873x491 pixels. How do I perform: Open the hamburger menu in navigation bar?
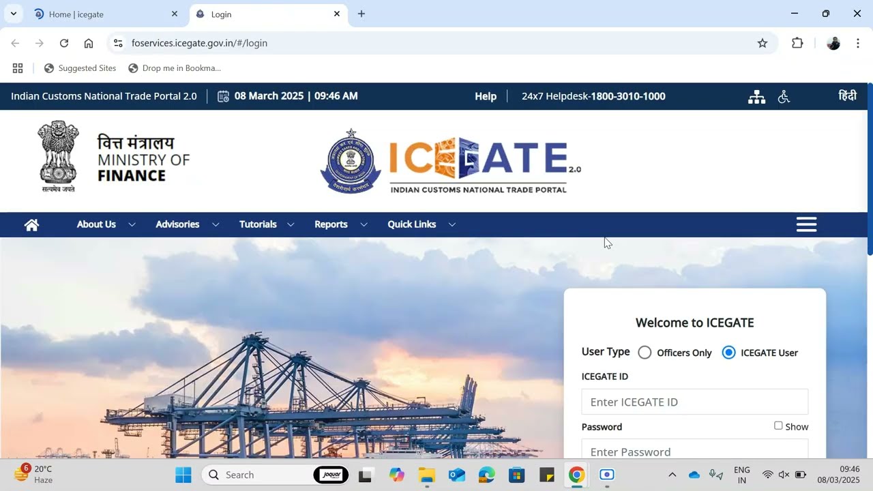(x=806, y=224)
